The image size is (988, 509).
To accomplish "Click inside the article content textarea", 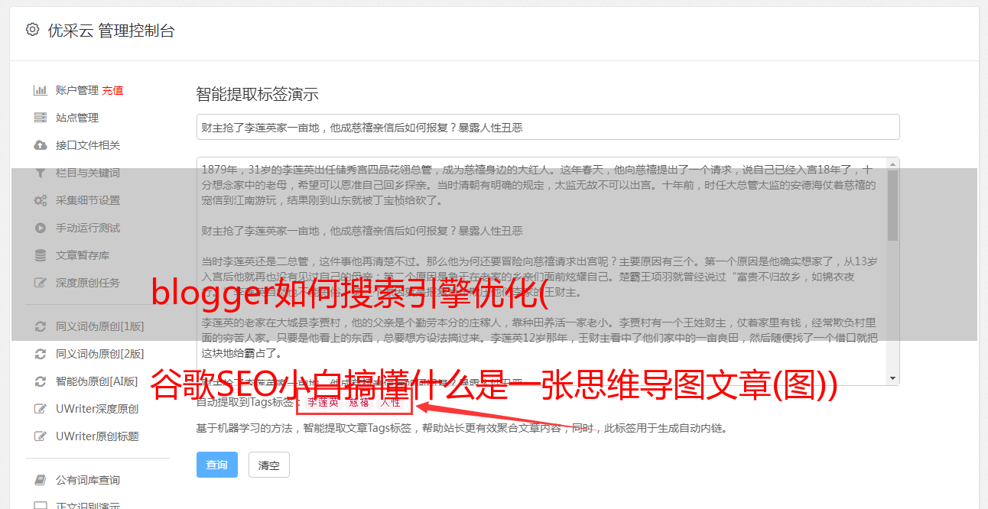I will [x=541, y=271].
